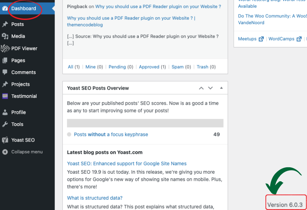Click the 49 posts count

pos(216,135)
